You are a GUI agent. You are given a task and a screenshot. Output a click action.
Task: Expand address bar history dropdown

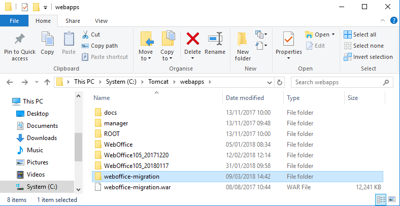[x=269, y=82]
